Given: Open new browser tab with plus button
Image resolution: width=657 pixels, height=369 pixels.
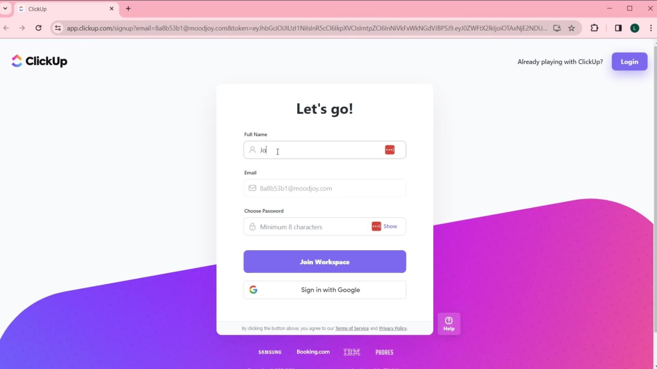Looking at the screenshot, I should (129, 9).
